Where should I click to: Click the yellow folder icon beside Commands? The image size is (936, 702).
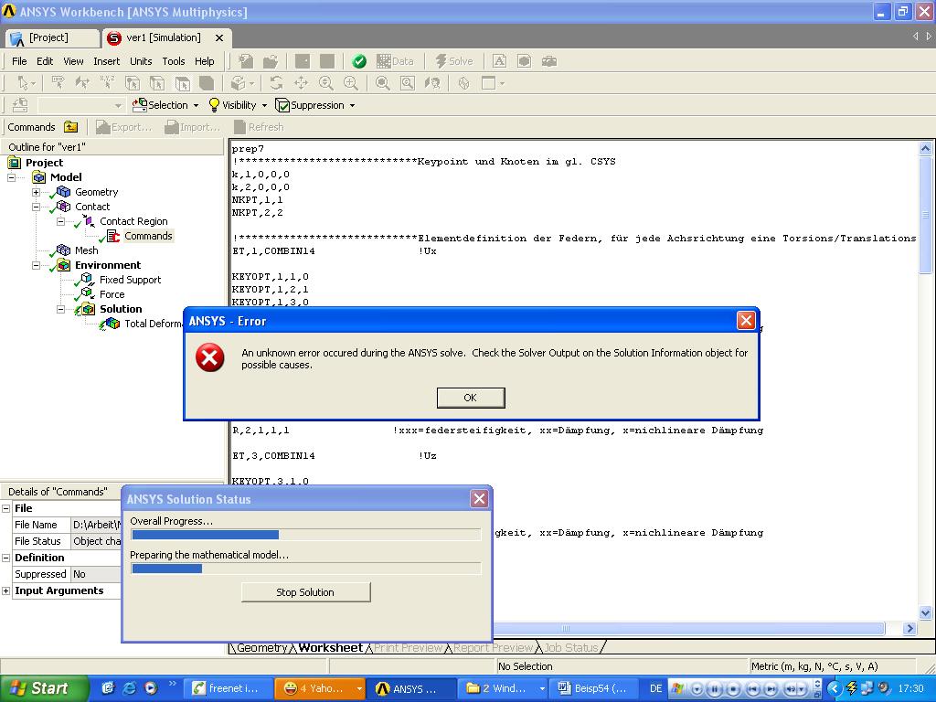(x=71, y=126)
